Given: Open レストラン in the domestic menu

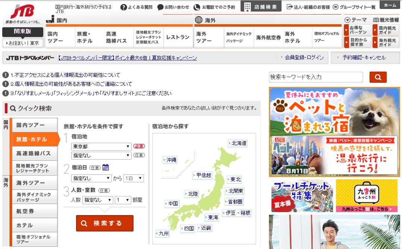Looking at the screenshot, I should point(178,37).
